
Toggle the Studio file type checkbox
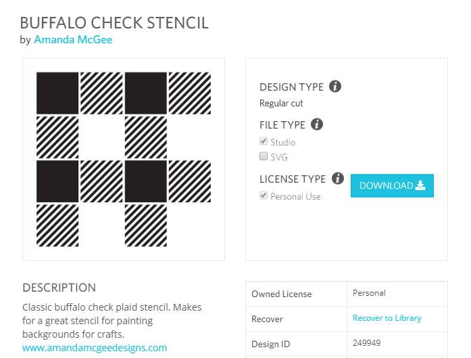[264, 141]
